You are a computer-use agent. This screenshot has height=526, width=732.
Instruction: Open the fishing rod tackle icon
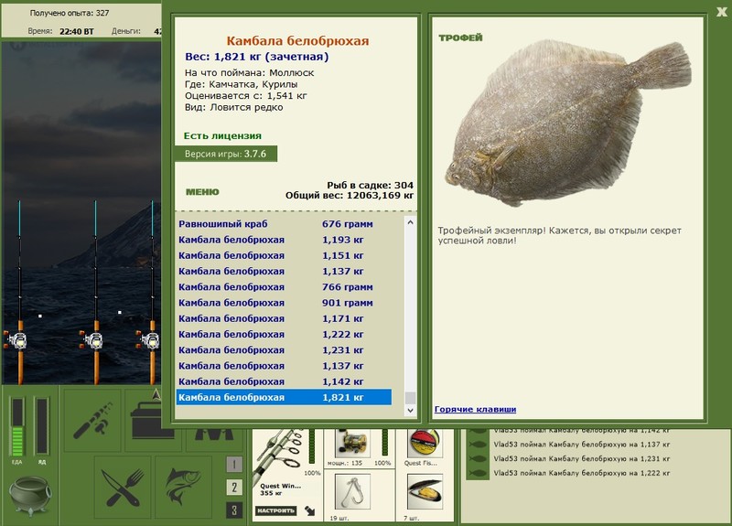pos(92,421)
